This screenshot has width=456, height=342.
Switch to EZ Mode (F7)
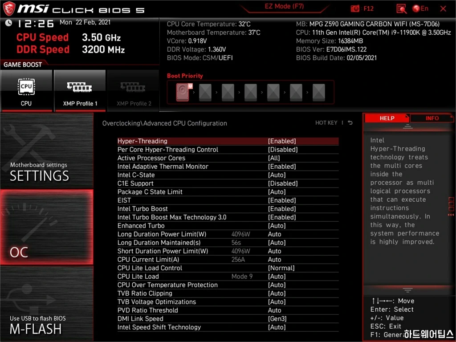click(x=284, y=6)
